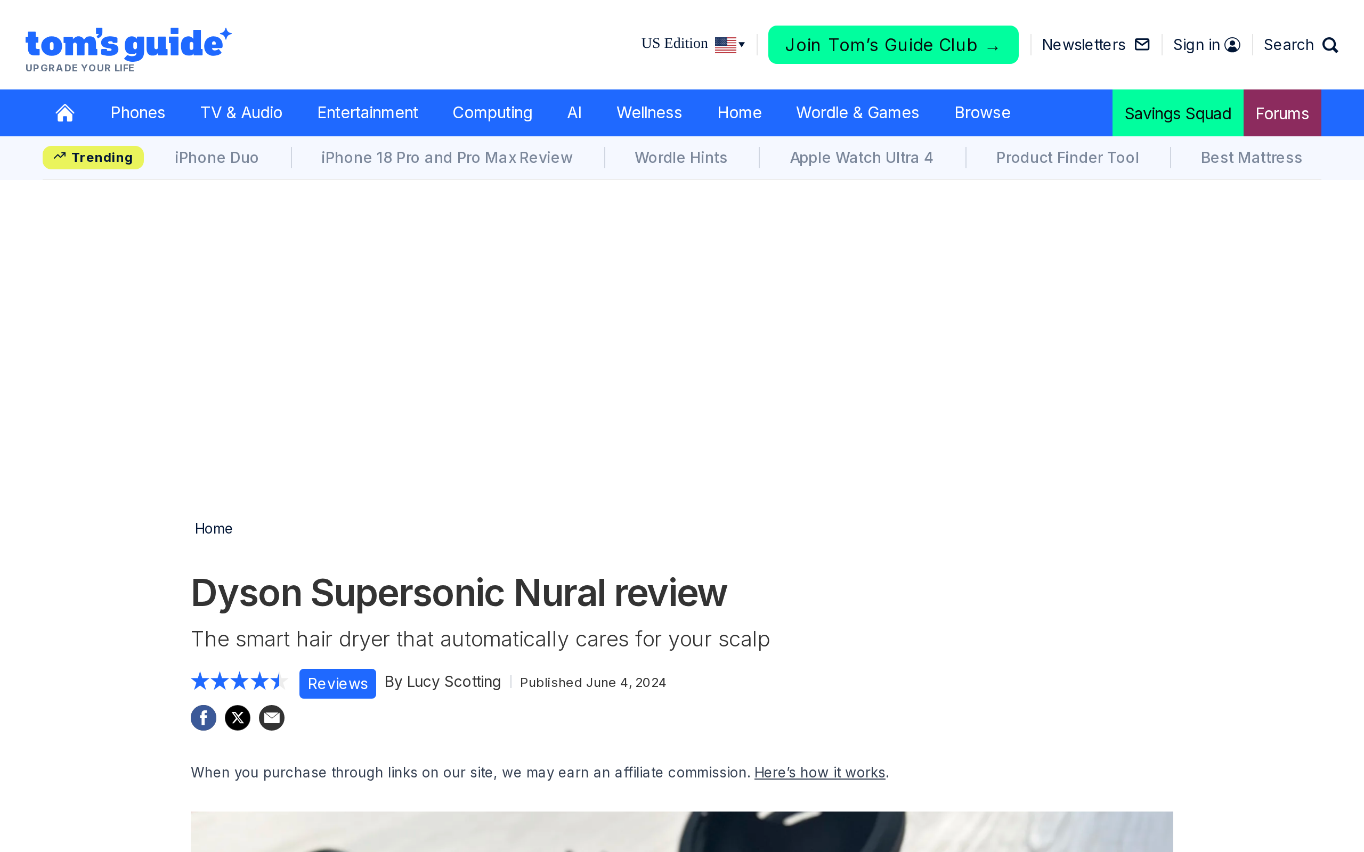Click Here's how it works link
Viewport: 1364px width, 852px height.
pos(819,773)
